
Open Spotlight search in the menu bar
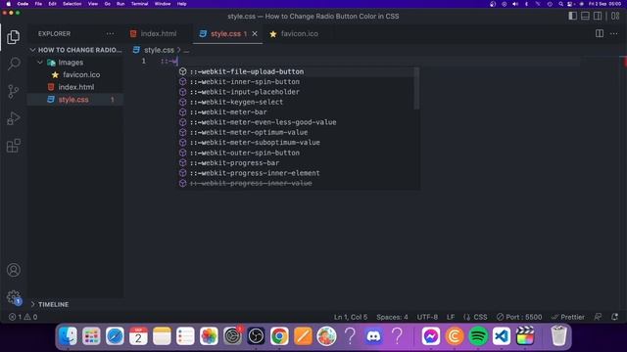(x=560, y=4)
